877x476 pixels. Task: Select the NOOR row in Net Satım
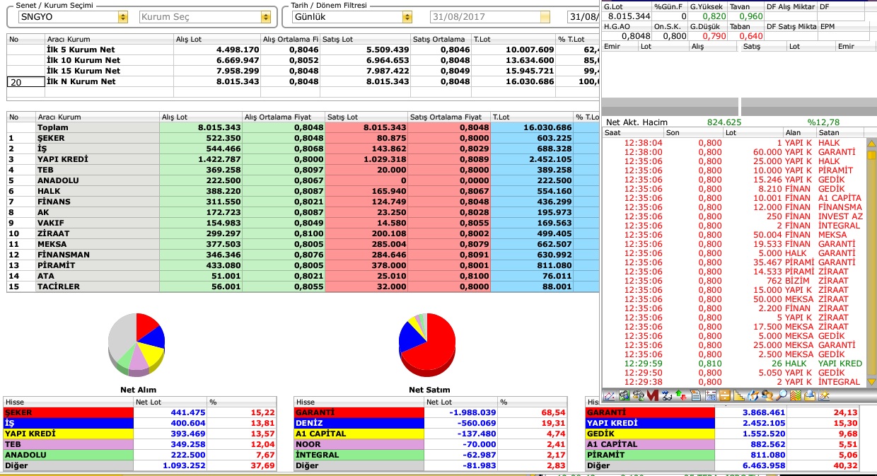pos(430,444)
